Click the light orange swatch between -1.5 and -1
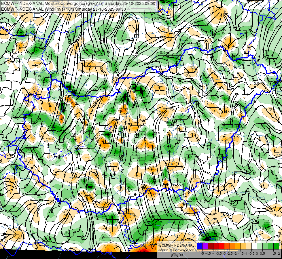 coord(243,246)
